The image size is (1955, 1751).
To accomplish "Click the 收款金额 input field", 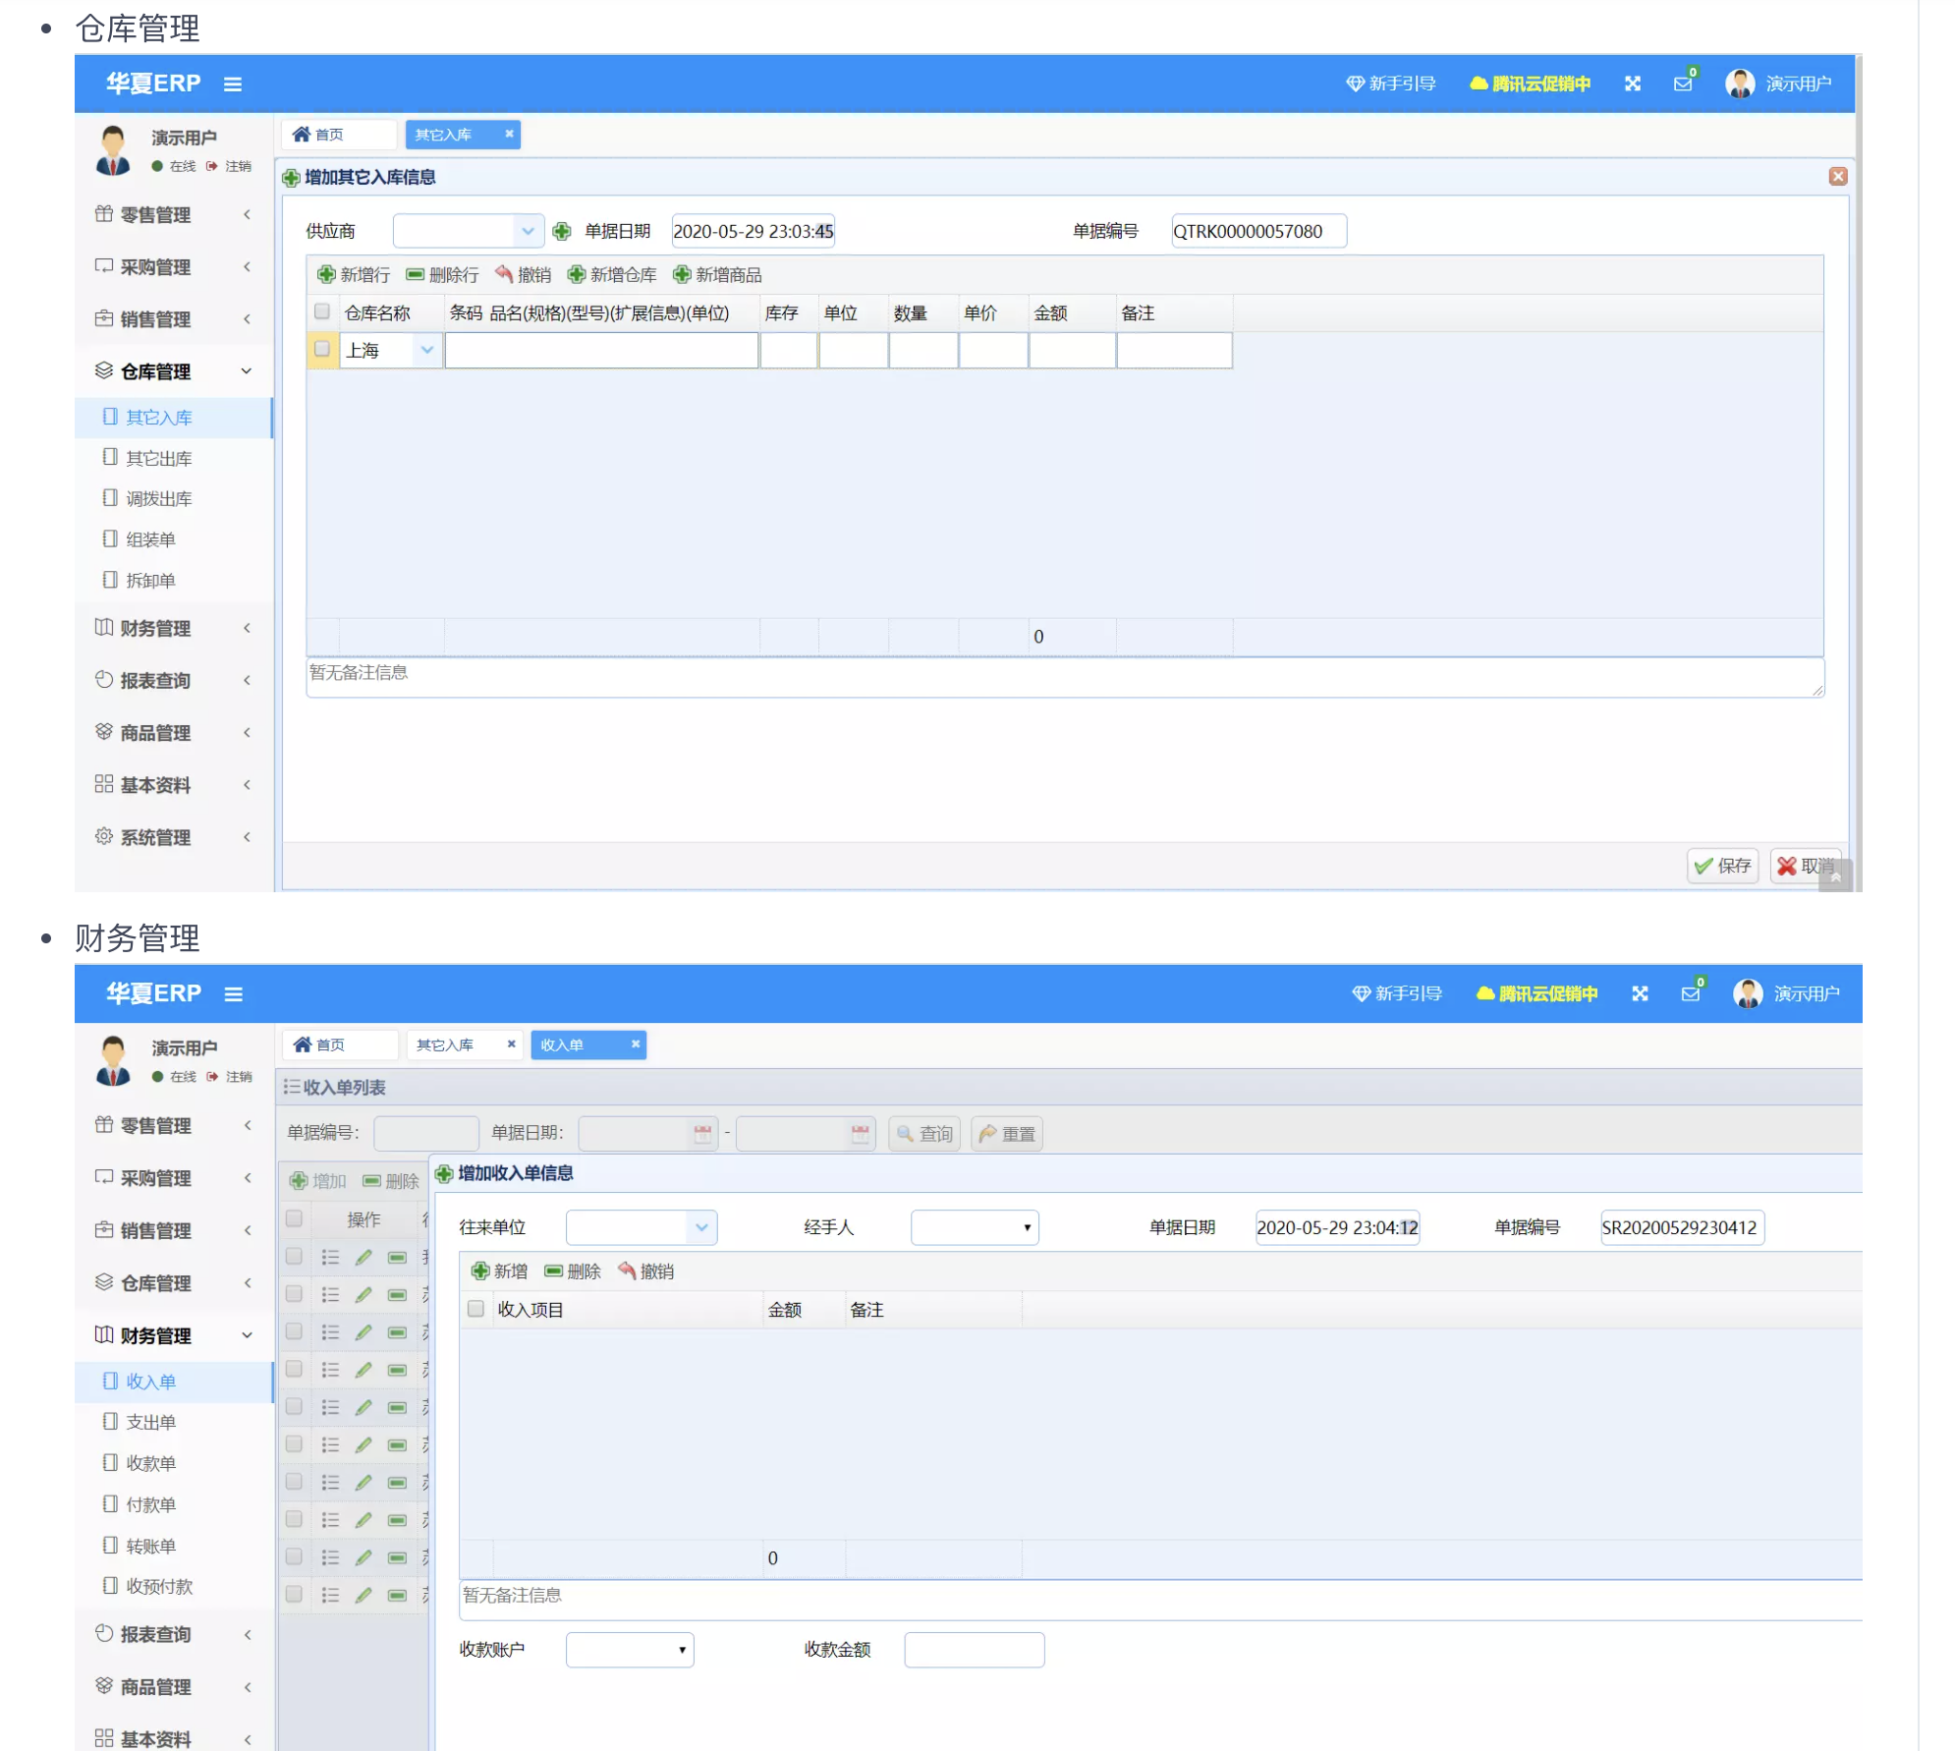I will pyautogui.click(x=974, y=1649).
